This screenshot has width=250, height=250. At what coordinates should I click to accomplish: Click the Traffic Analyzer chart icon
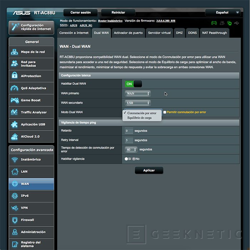(x=14, y=112)
